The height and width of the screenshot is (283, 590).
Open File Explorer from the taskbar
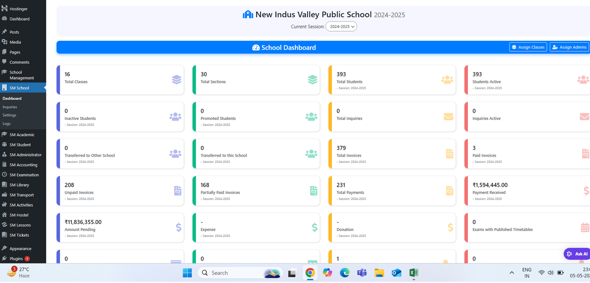coord(379,273)
